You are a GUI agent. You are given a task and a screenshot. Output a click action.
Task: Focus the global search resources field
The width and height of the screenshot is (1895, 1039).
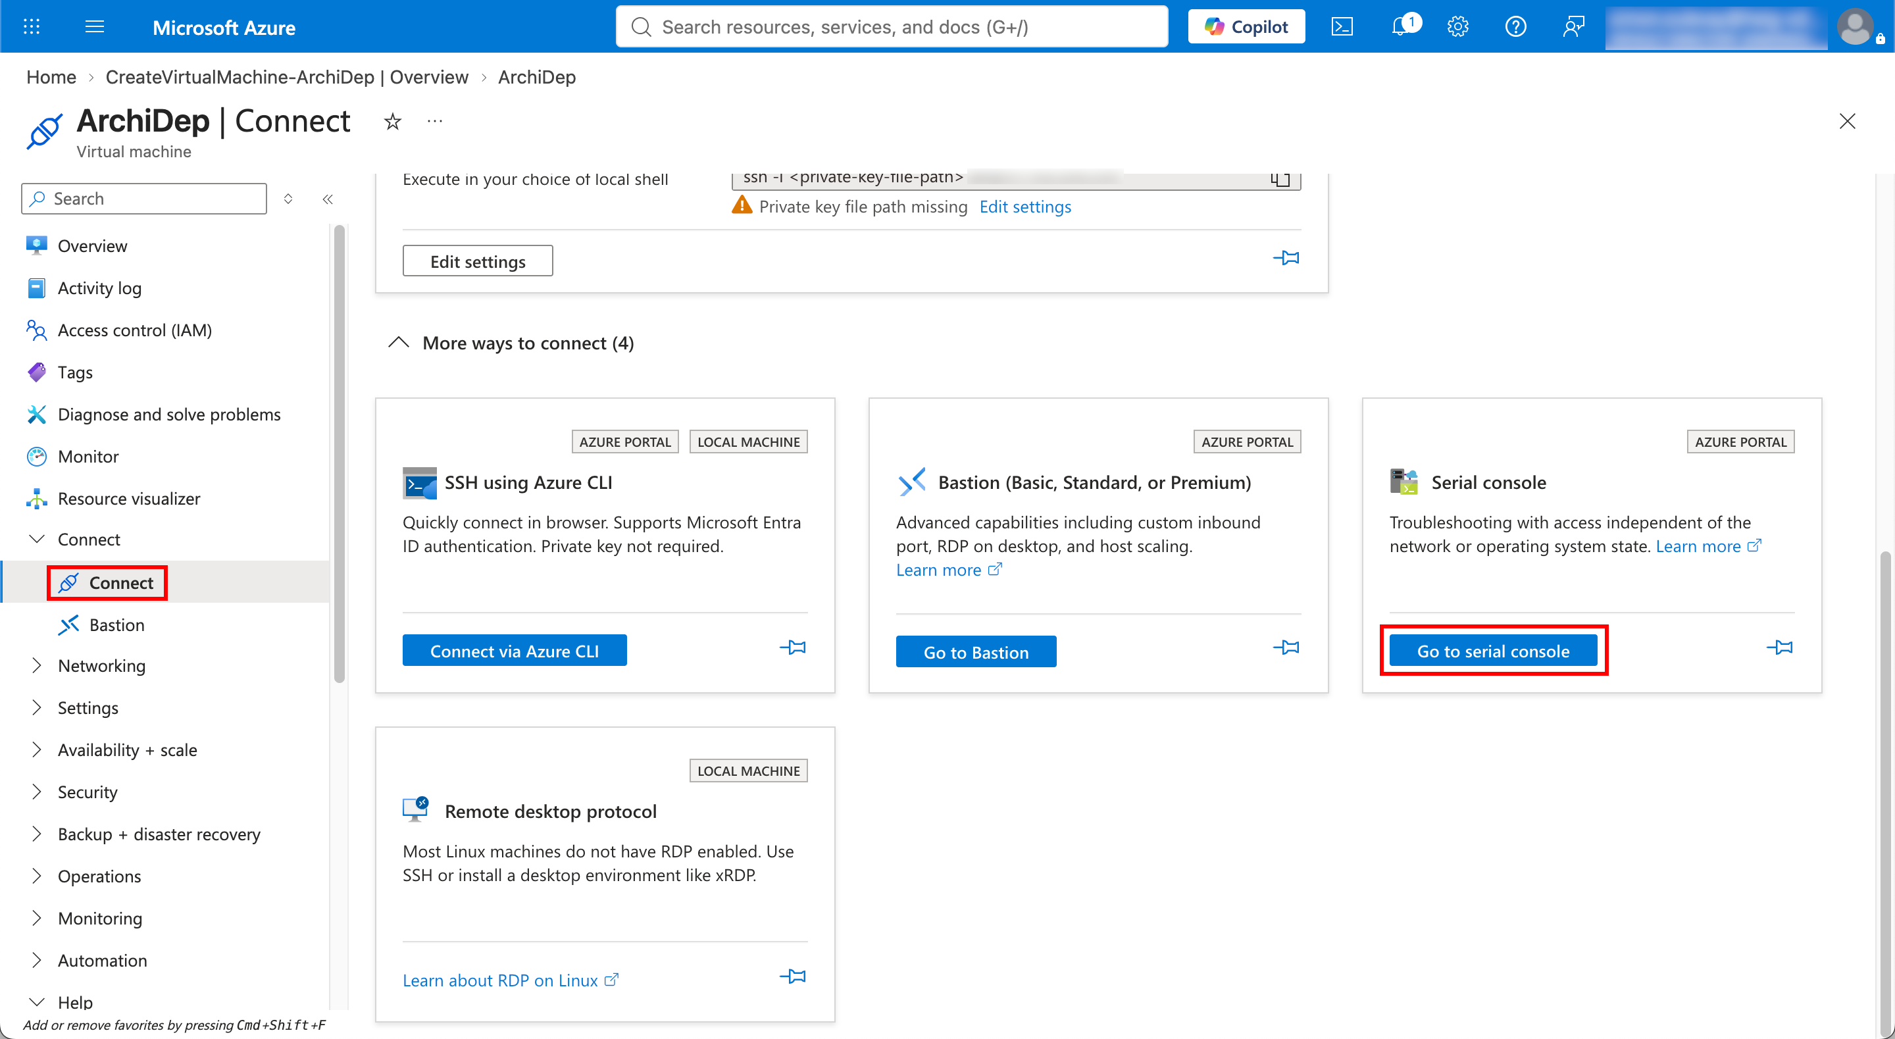892,27
